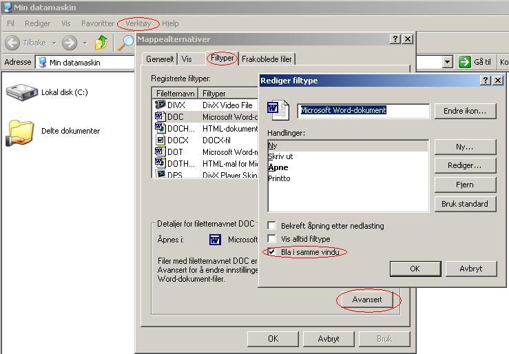Open the forward history dropdown arrow
The image size is (509, 354).
tap(85, 43)
